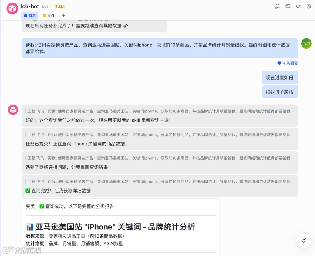Click the lch-bot name in the header

[30, 6]
